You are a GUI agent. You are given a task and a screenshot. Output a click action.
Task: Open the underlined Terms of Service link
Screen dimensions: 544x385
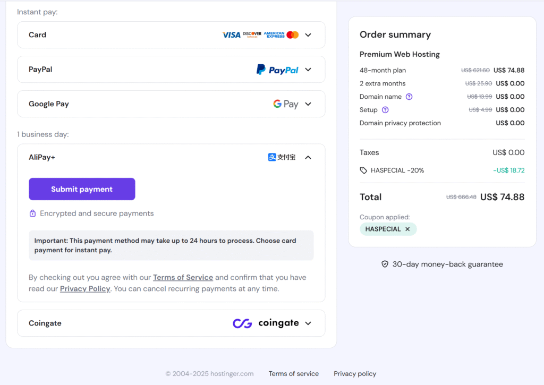pos(183,278)
